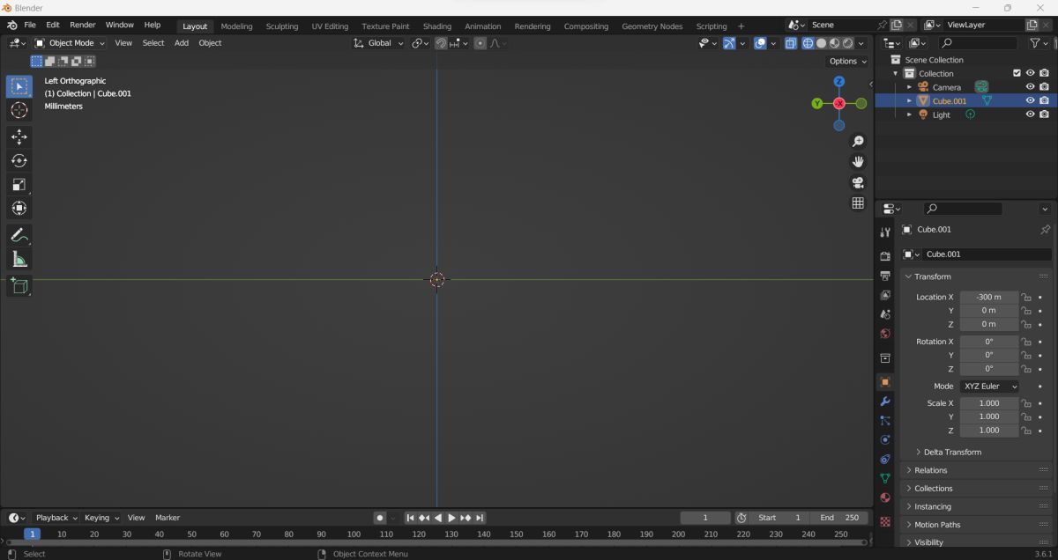
Task: Click the Scale Y value field
Action: pyautogui.click(x=988, y=416)
